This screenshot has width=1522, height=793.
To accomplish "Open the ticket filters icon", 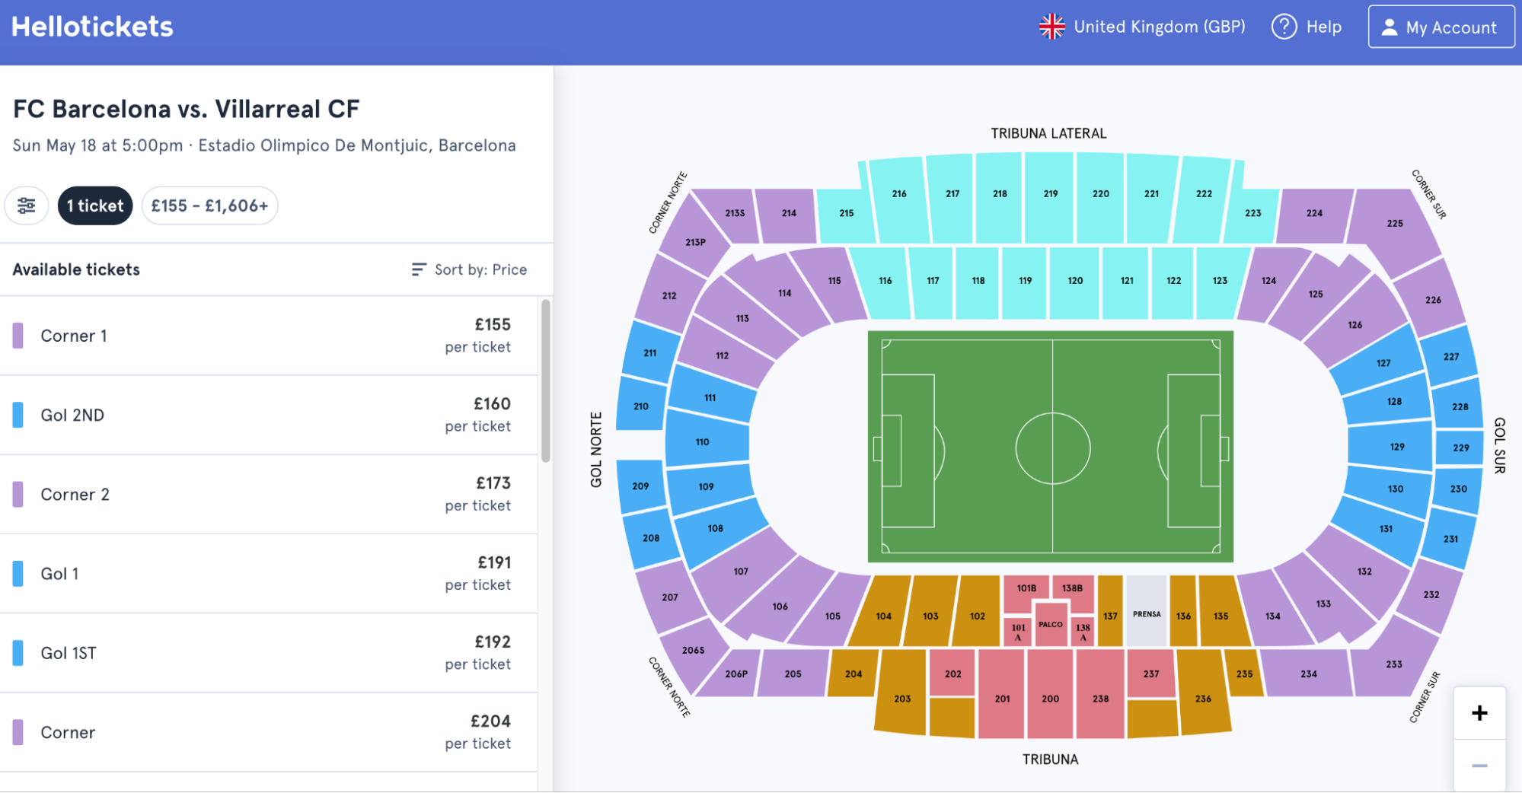I will pos(27,205).
